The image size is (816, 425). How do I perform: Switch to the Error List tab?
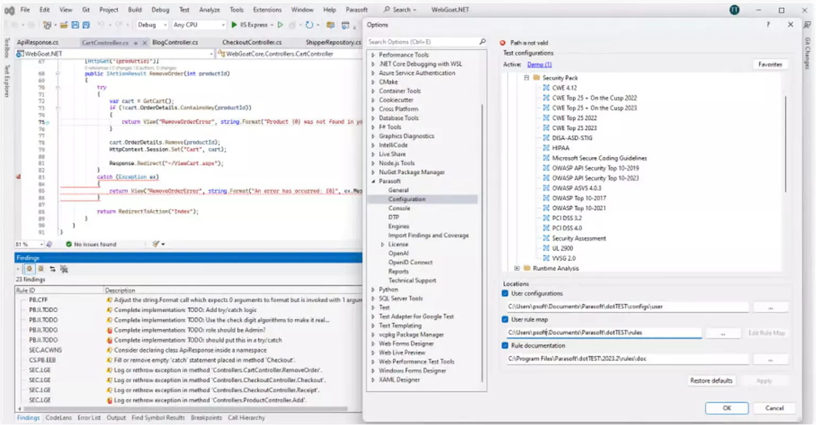(x=89, y=418)
